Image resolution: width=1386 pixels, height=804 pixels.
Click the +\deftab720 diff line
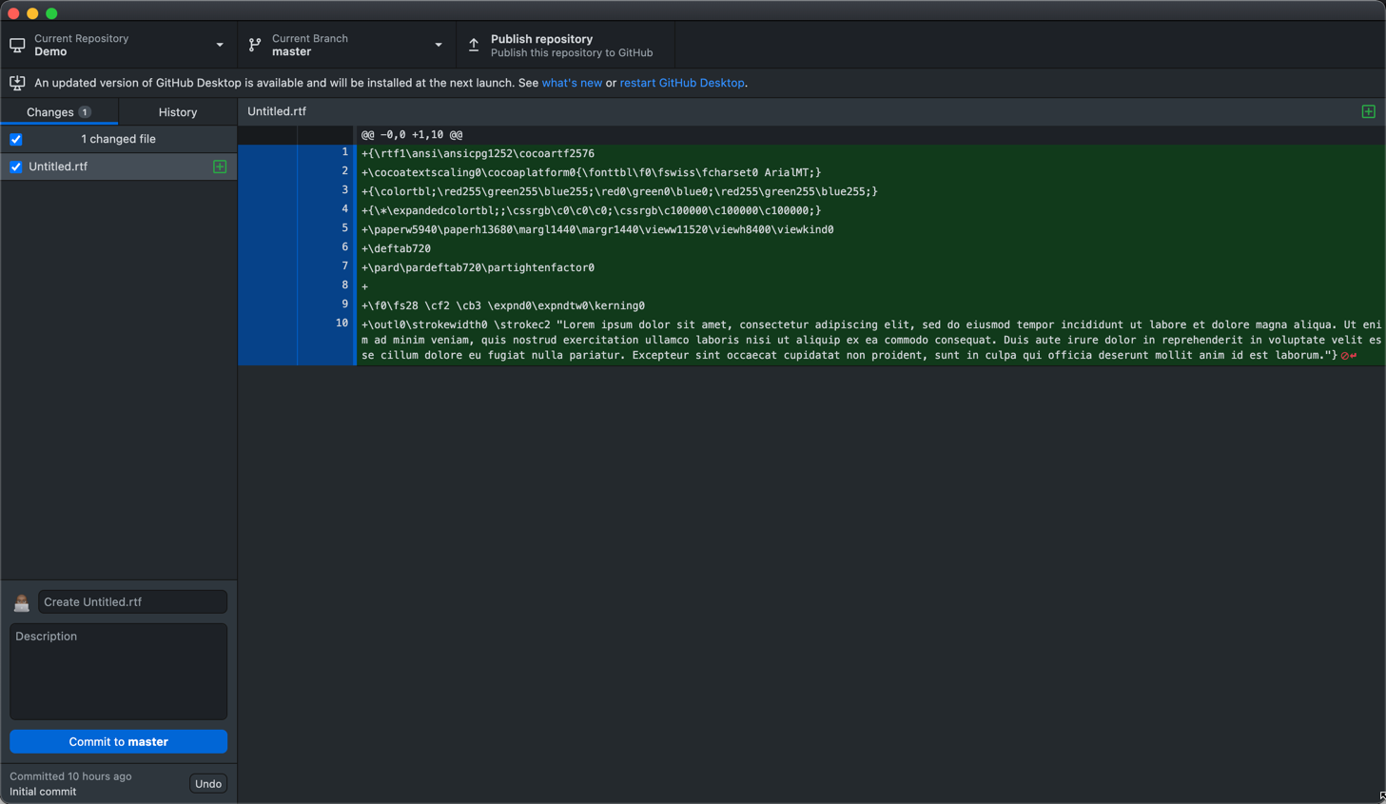click(x=396, y=248)
